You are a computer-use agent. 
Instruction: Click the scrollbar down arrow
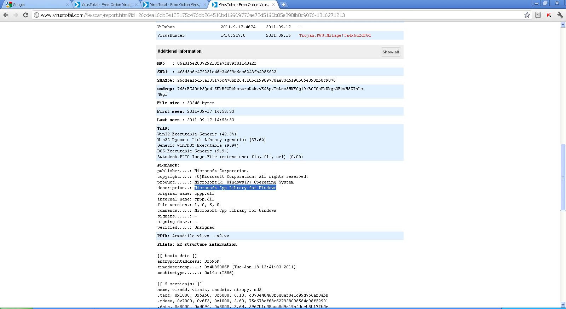click(x=563, y=304)
